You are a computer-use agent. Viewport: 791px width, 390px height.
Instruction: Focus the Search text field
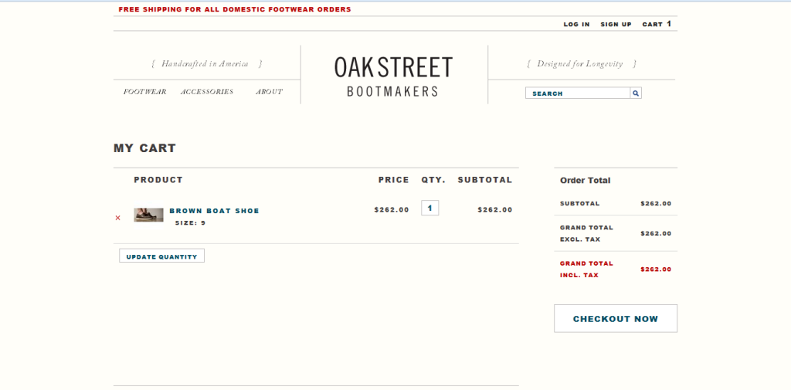click(578, 93)
